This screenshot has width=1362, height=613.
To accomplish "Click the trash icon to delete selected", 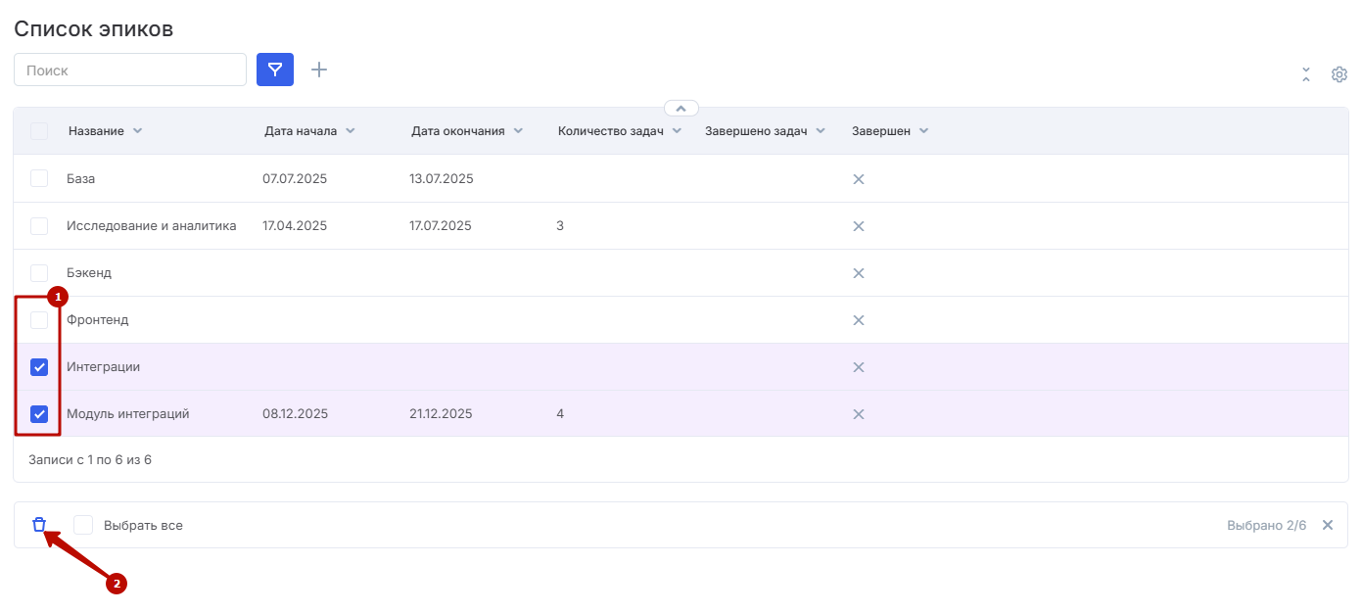I will [x=39, y=525].
